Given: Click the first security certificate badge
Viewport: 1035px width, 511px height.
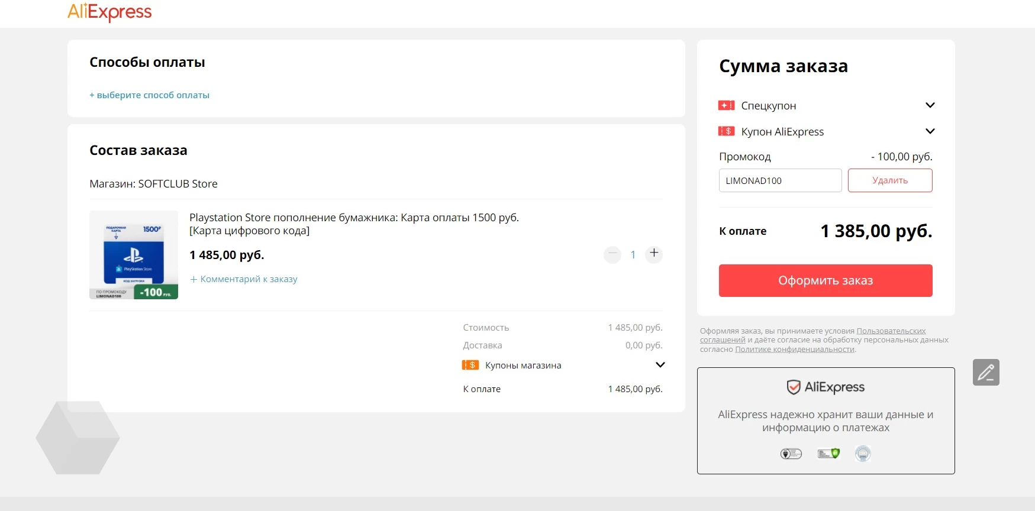Looking at the screenshot, I should 791,454.
